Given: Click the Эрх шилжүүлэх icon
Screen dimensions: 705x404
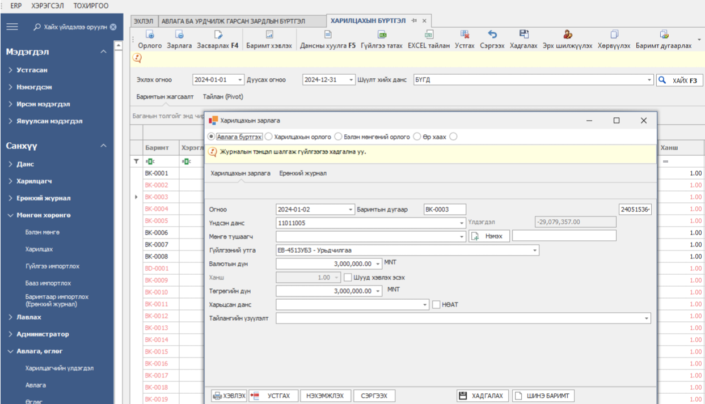Looking at the screenshot, I should (567, 35).
